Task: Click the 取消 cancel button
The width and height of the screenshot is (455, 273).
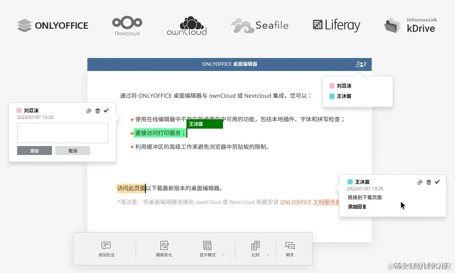Action: coord(73,151)
